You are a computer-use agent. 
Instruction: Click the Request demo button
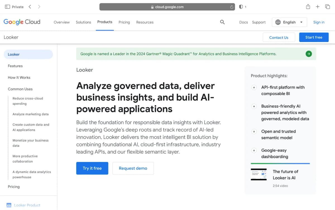pyautogui.click(x=133, y=168)
